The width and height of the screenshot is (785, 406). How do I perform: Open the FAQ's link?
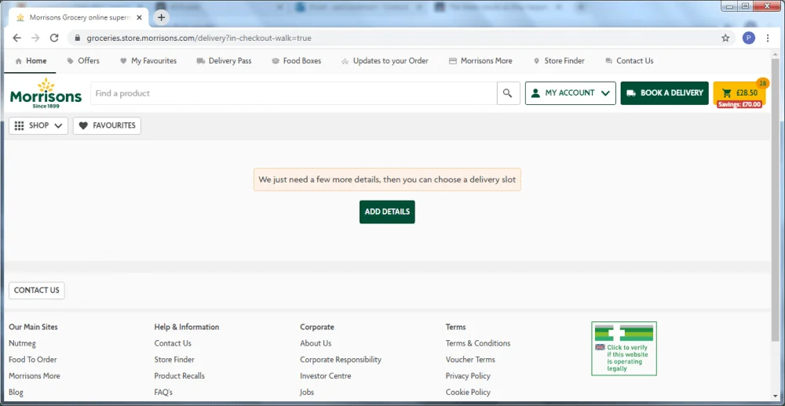tap(163, 393)
